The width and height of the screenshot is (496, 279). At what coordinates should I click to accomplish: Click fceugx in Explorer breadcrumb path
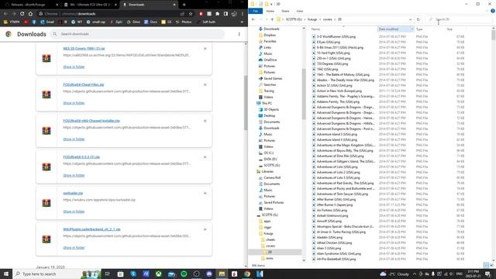coord(312,19)
